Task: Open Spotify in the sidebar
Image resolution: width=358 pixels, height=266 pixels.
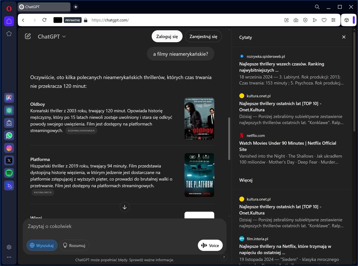Action: 9,173
